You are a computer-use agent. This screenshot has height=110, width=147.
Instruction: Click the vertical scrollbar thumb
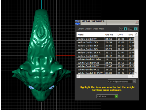[136, 42]
